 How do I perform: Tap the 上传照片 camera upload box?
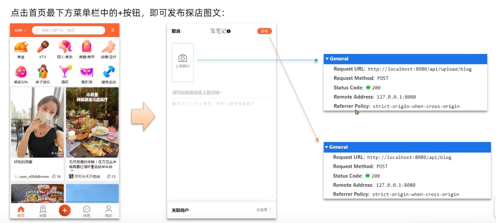183,62
